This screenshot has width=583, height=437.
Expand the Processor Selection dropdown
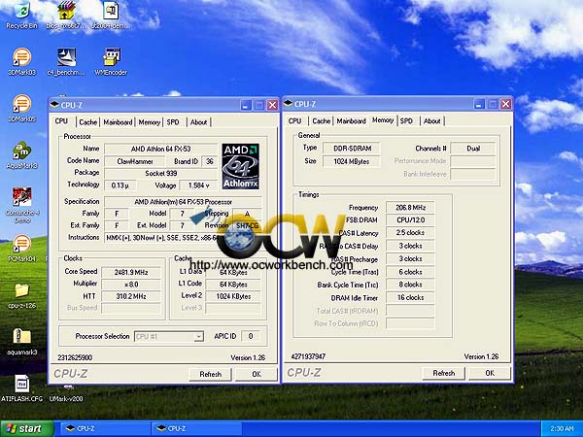coord(199,337)
